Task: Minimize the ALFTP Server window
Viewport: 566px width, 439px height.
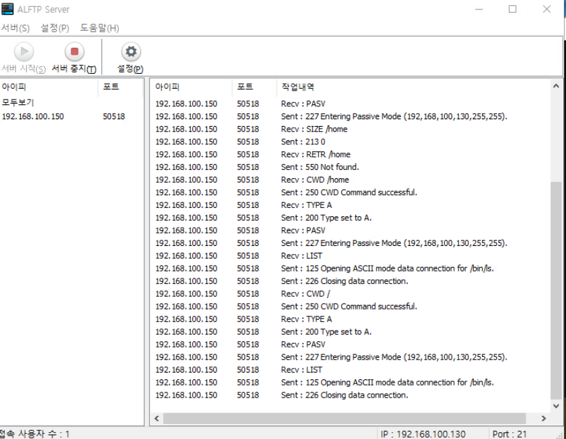Action: pos(479,9)
